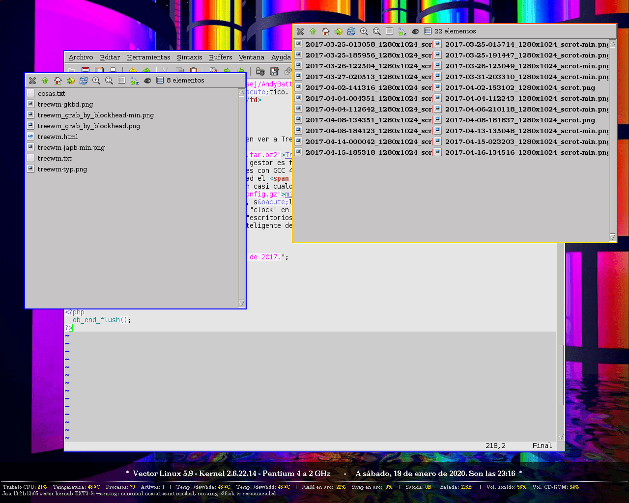Select the file treewm_grab_by_blockhead.png
Viewport: 629px width, 503px height.
click(x=84, y=126)
